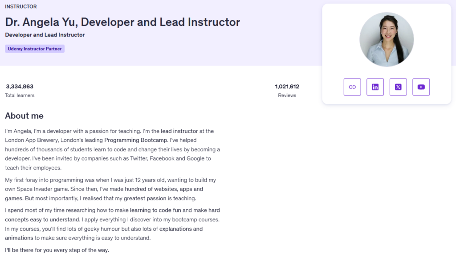The image size is (456, 257).
Task: Open the circular instructor profile photo
Action: point(387,39)
